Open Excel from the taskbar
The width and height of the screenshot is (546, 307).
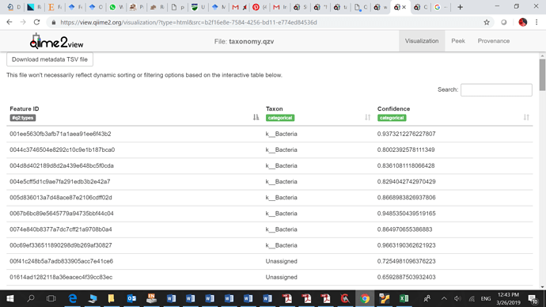coord(404,298)
